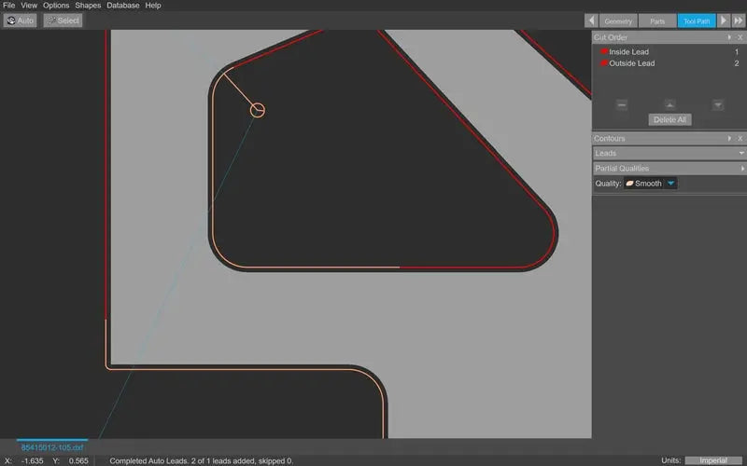Click the Auto leads tool button
747x466 pixels.
(x=20, y=21)
